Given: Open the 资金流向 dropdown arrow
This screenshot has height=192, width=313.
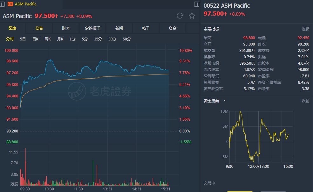Looking at the screenshot, I should click(225, 100).
